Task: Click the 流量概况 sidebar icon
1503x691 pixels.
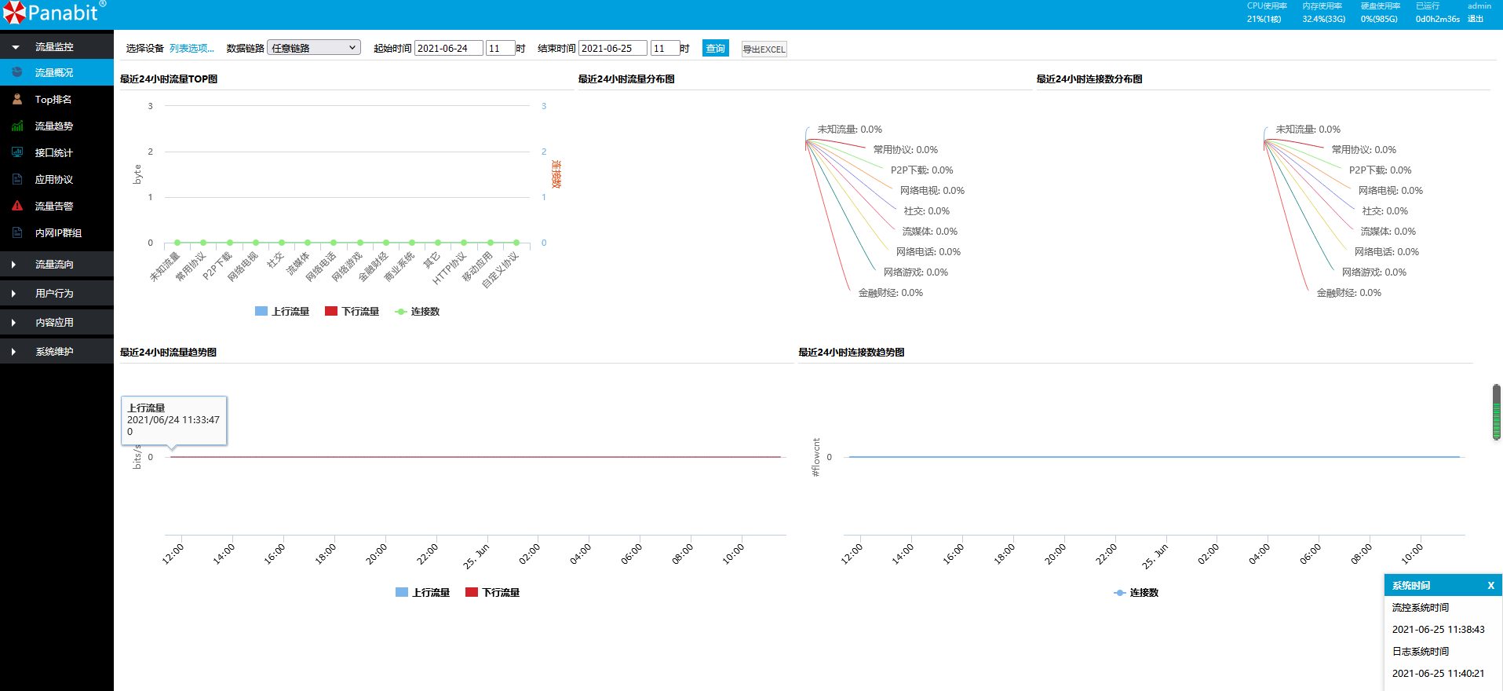Action: click(x=17, y=72)
